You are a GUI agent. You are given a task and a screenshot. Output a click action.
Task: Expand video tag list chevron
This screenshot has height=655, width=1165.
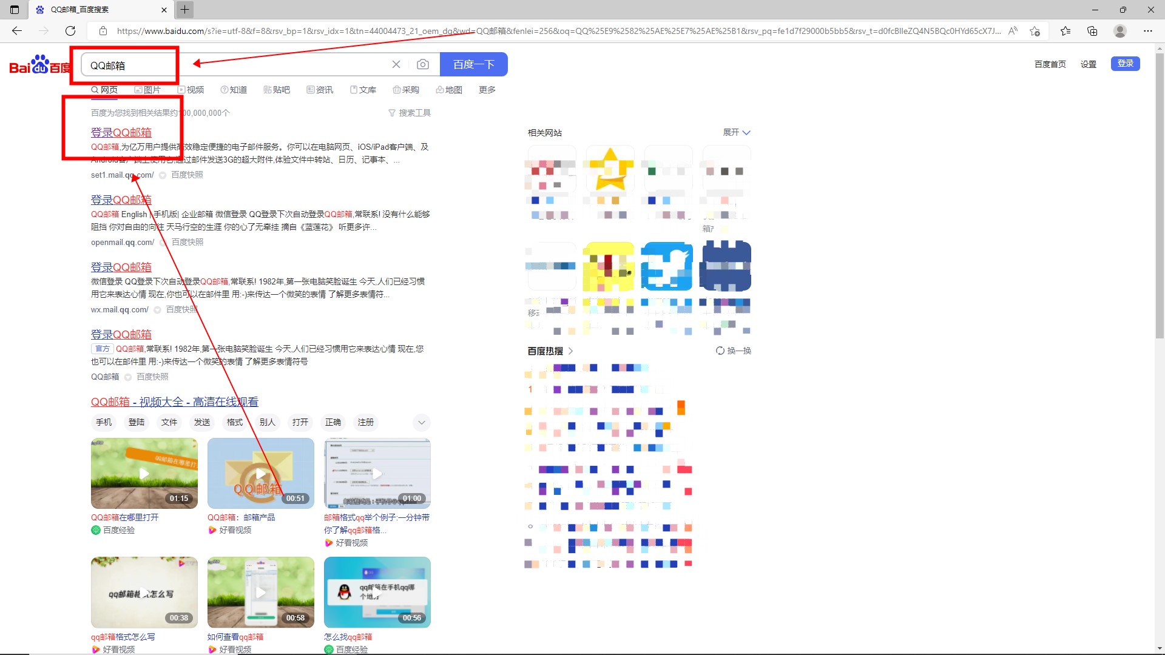click(x=422, y=422)
